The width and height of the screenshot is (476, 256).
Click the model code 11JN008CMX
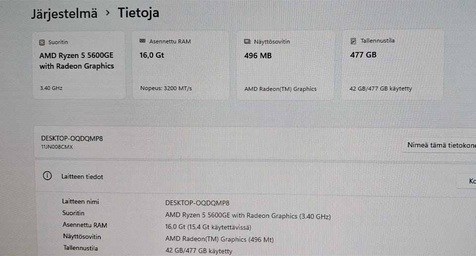point(57,147)
